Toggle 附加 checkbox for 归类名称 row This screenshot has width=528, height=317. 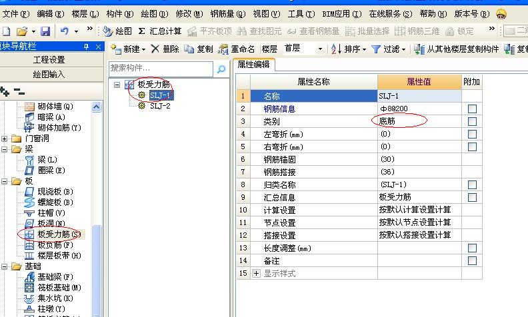click(x=472, y=184)
